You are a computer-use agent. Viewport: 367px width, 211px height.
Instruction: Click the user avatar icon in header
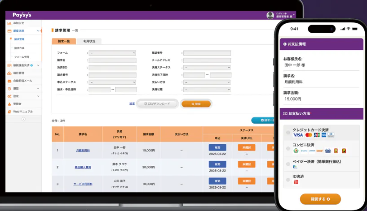click(x=270, y=15)
